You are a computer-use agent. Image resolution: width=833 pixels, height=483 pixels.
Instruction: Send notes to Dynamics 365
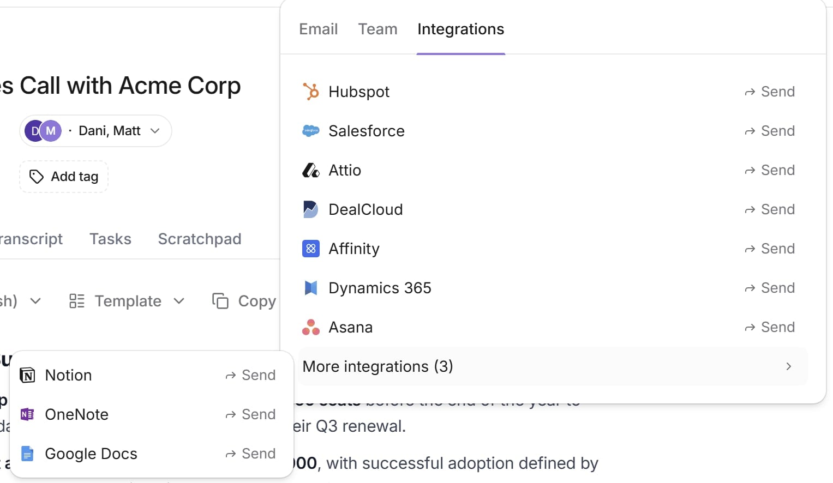point(770,288)
